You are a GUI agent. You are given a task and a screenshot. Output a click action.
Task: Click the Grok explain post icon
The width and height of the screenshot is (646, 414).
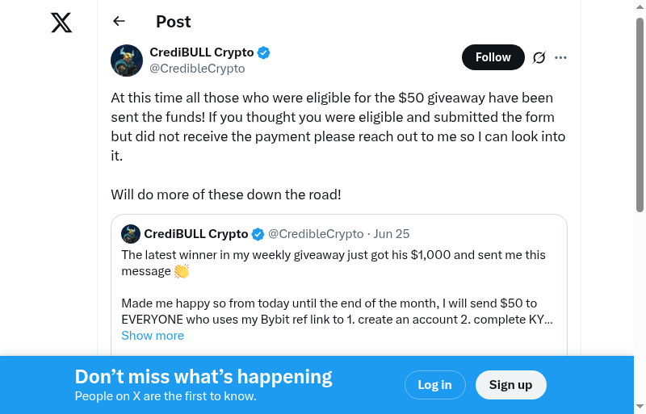[x=539, y=57]
